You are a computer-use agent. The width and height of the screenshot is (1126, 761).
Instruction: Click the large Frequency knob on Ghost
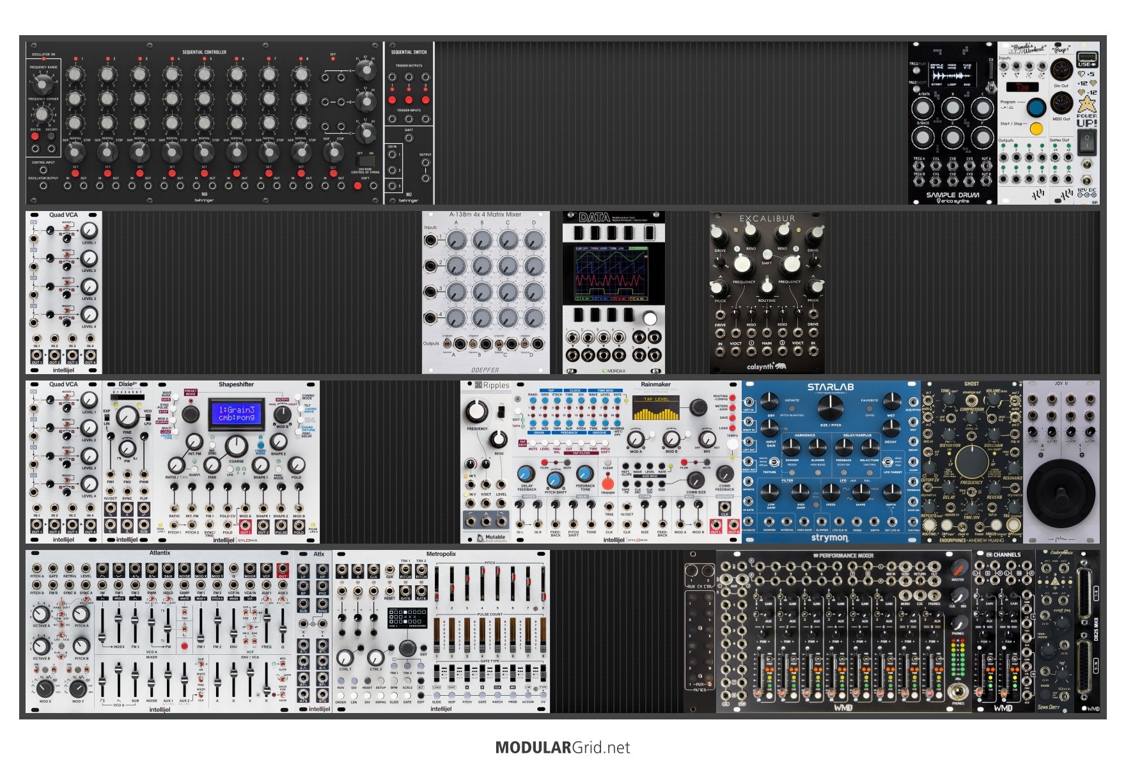click(x=972, y=460)
